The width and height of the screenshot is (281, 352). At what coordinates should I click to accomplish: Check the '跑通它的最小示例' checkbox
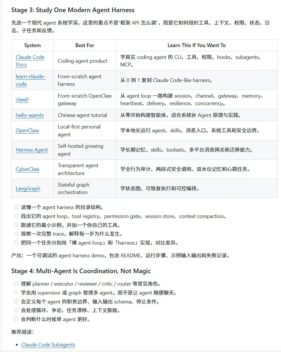click(16, 225)
